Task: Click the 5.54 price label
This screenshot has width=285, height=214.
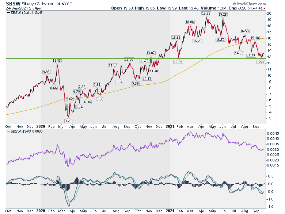Action: (x=79, y=107)
